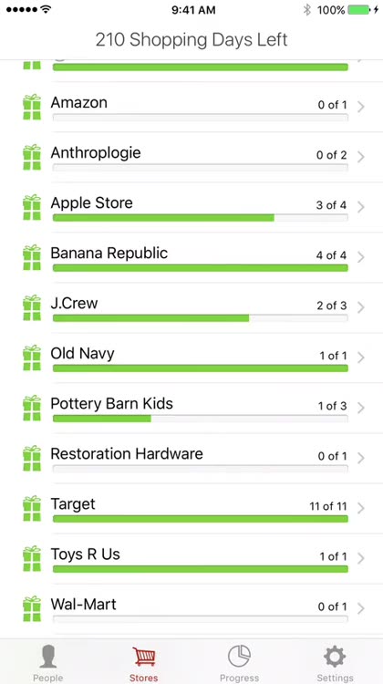Tap the chevron on Anthroplogie row
Image resolution: width=383 pixels, height=684 pixels.
pyautogui.click(x=361, y=157)
